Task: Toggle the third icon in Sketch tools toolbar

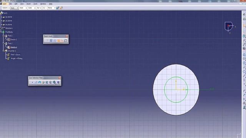Action: (x=55, y=41)
